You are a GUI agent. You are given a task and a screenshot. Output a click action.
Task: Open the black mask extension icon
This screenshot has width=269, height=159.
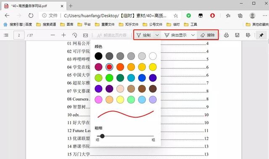pos(200,16)
